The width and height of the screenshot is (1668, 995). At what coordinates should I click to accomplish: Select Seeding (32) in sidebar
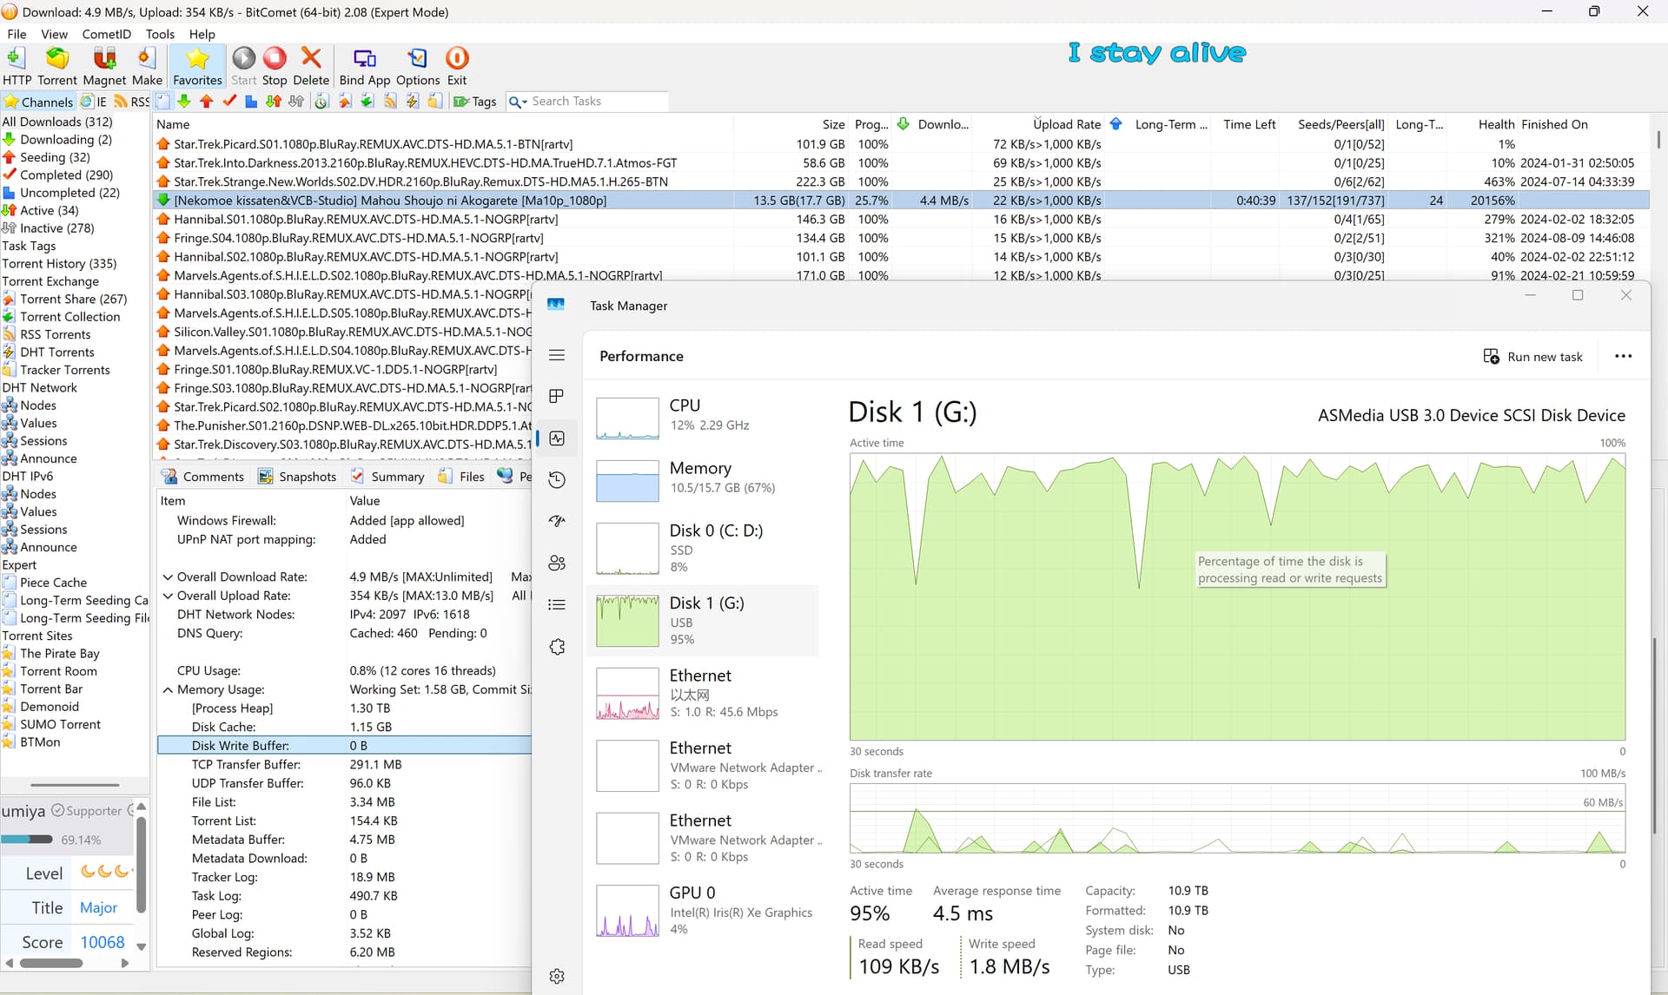coord(55,157)
